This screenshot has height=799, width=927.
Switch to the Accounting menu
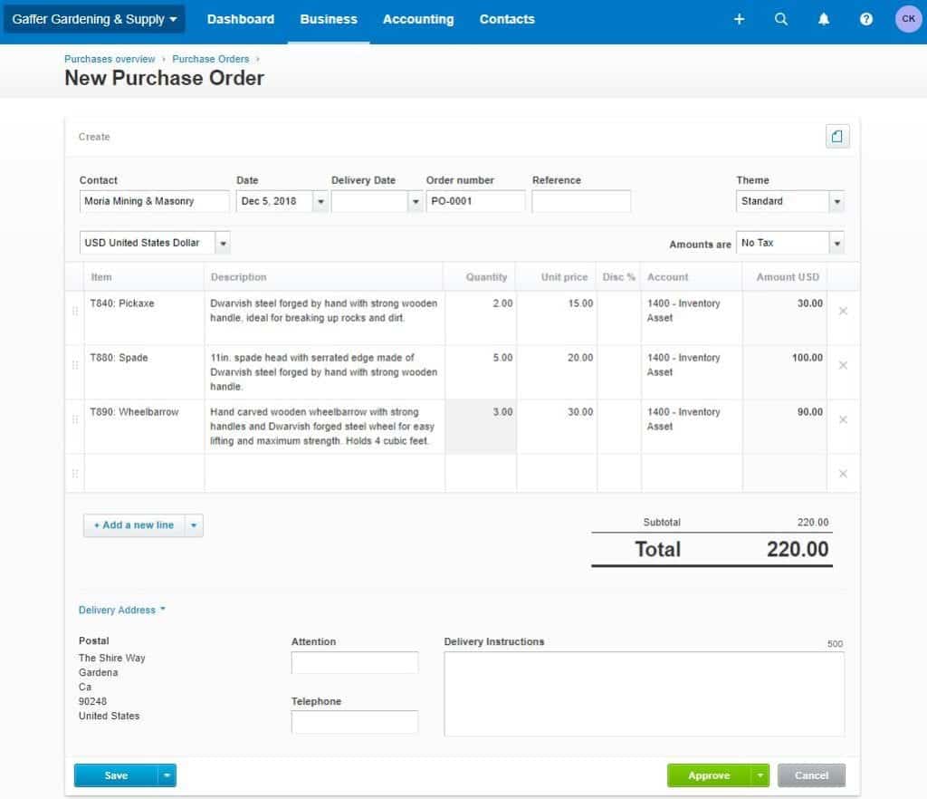pyautogui.click(x=418, y=18)
